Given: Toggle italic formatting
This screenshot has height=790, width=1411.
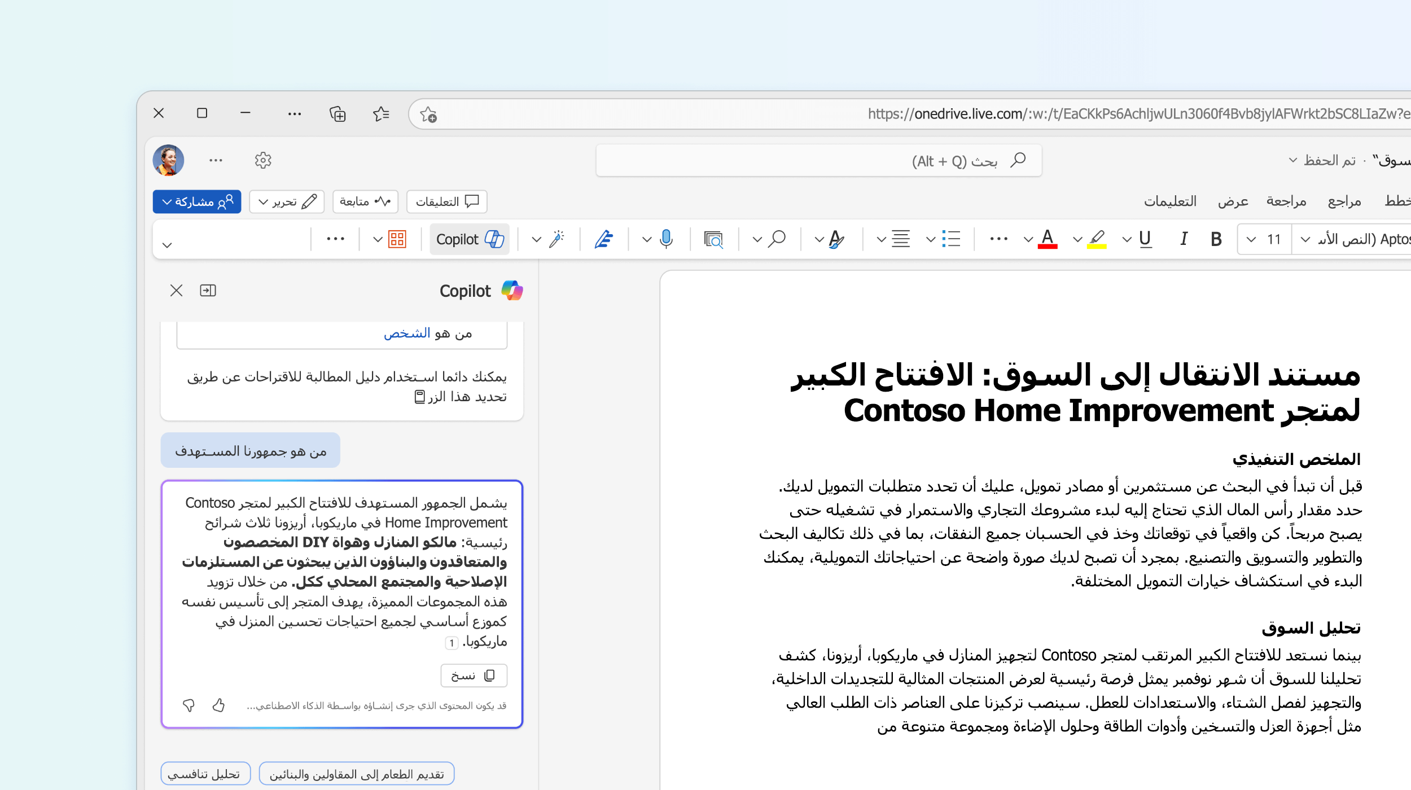Looking at the screenshot, I should pos(1184,239).
